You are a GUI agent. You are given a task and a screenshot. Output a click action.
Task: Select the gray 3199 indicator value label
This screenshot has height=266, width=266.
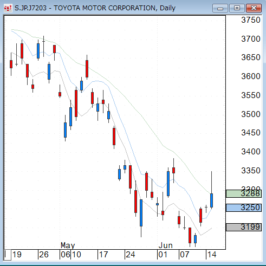[x=244, y=227]
